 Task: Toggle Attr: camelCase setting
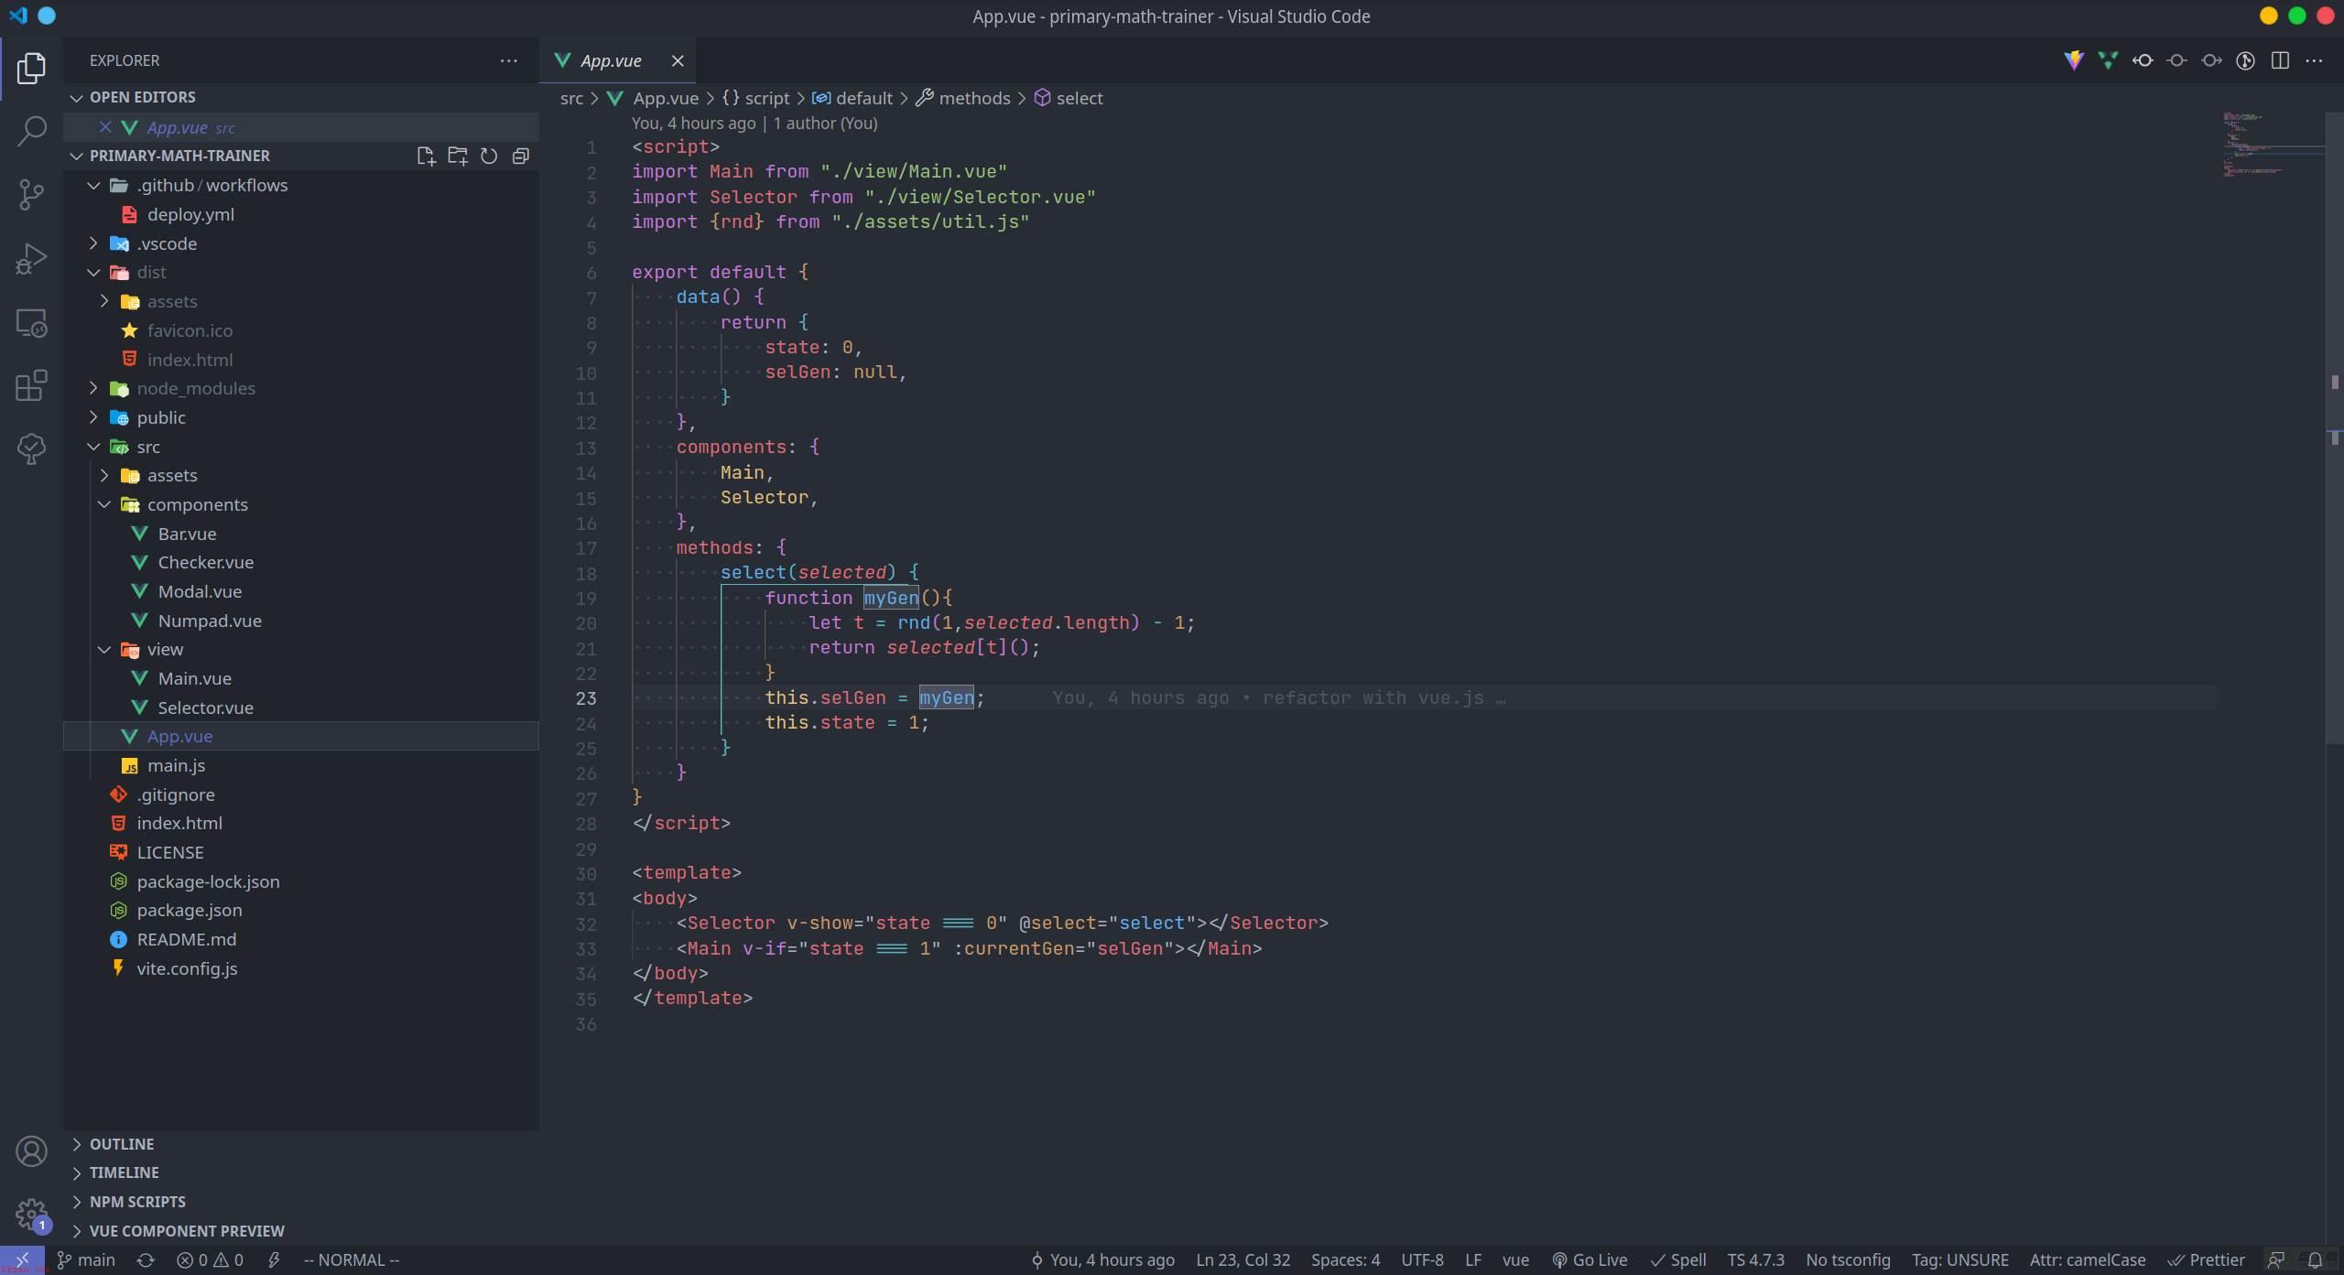click(x=2088, y=1260)
